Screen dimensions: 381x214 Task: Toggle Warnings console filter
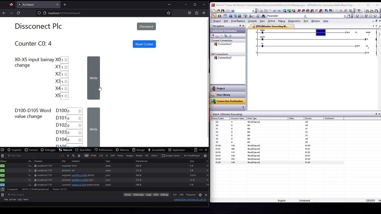click(x=138, y=195)
